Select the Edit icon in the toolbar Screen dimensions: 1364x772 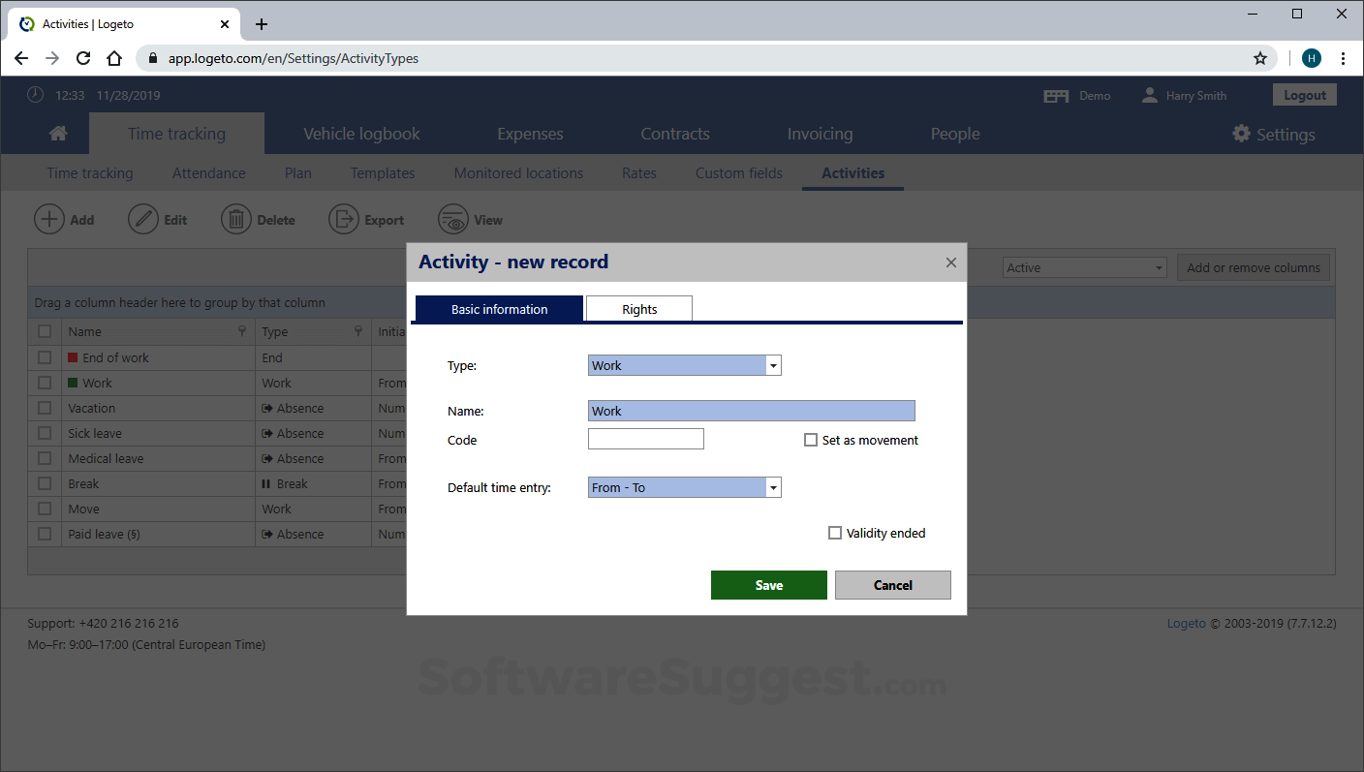coord(143,219)
